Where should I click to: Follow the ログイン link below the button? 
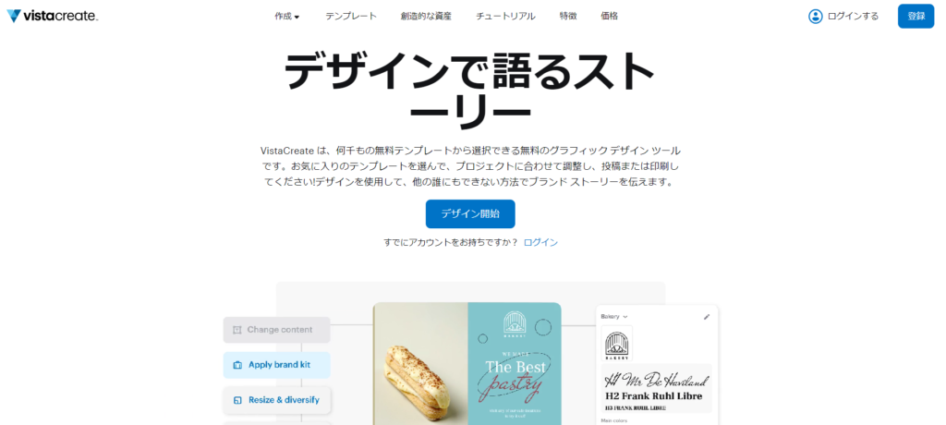click(540, 242)
